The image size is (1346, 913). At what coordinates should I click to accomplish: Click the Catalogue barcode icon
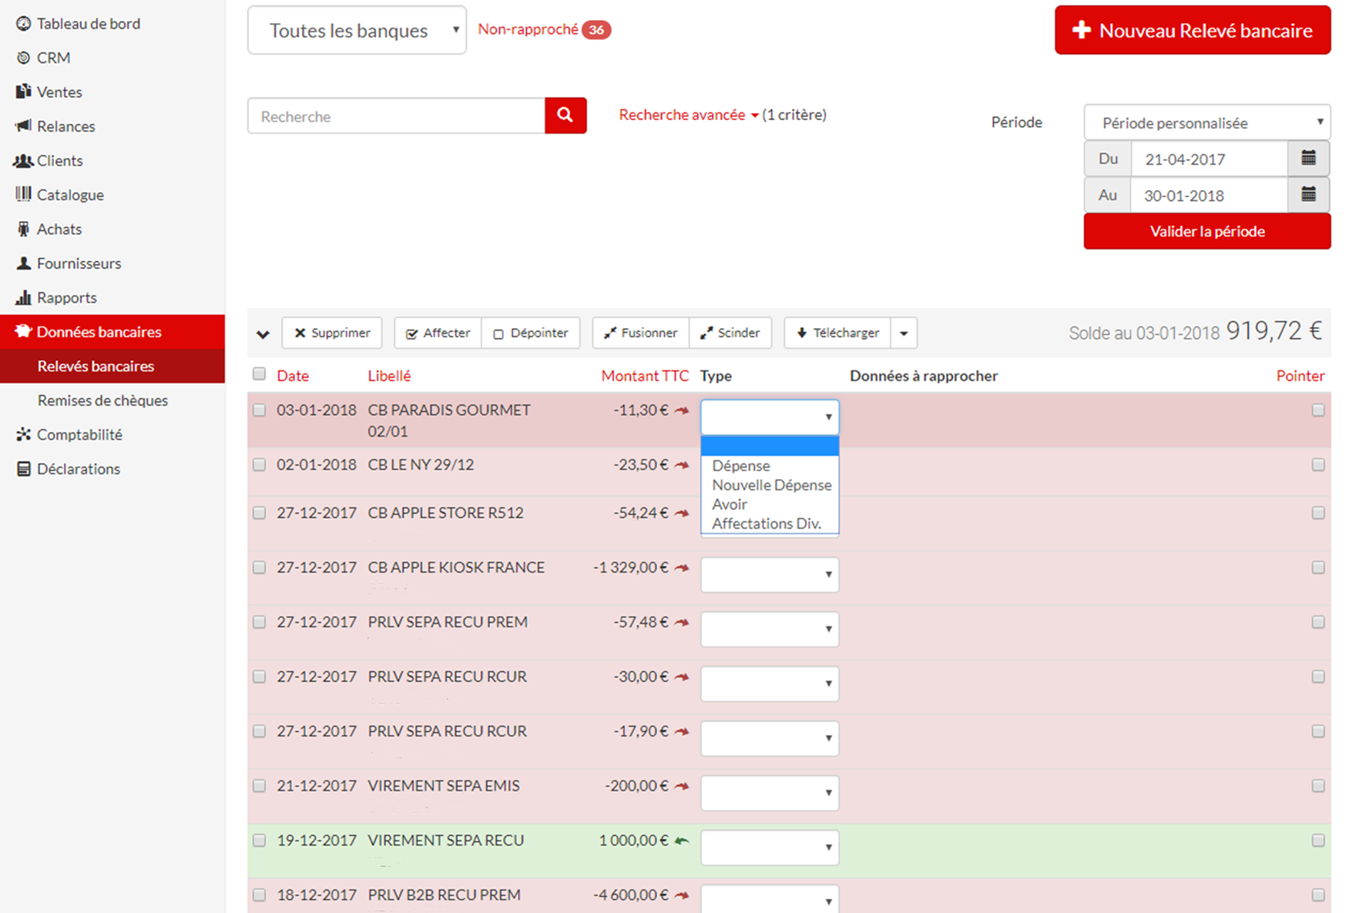tap(23, 194)
